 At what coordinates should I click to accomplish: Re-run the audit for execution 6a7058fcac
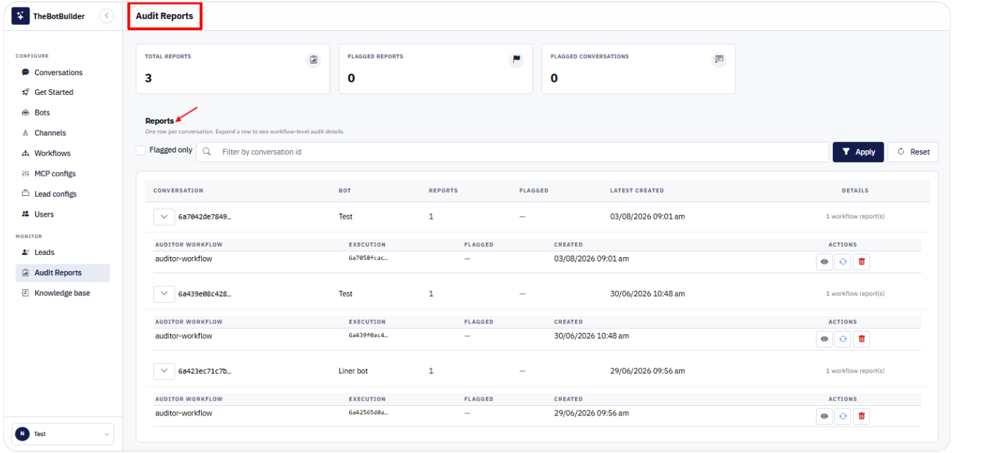click(x=843, y=261)
